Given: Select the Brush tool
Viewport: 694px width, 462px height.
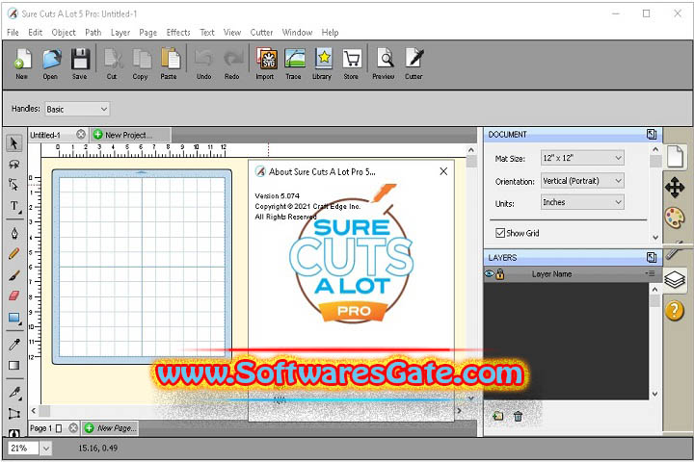Looking at the screenshot, I should (14, 275).
